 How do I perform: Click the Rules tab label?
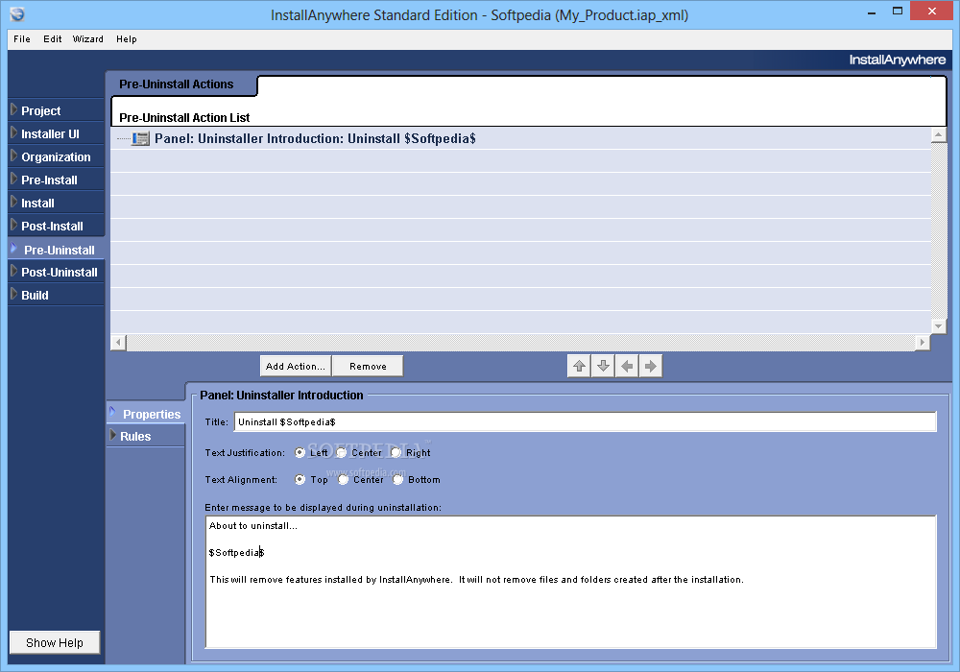pyautogui.click(x=135, y=437)
